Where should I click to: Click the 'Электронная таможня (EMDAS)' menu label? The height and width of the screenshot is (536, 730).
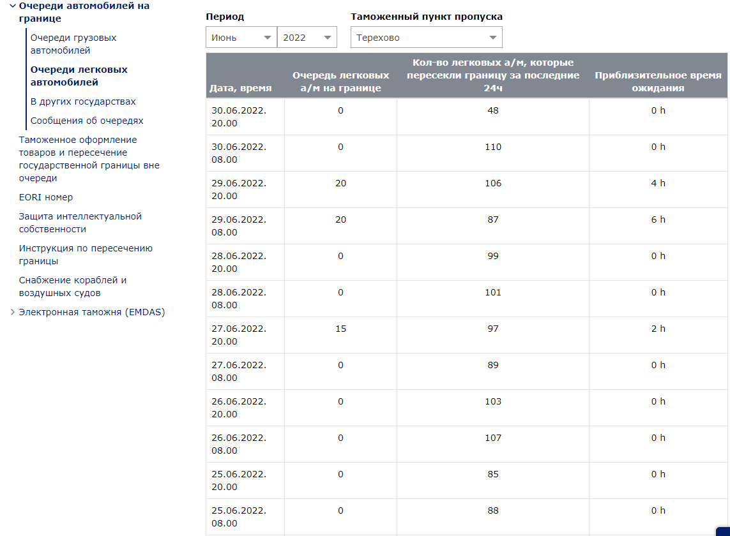tap(92, 312)
